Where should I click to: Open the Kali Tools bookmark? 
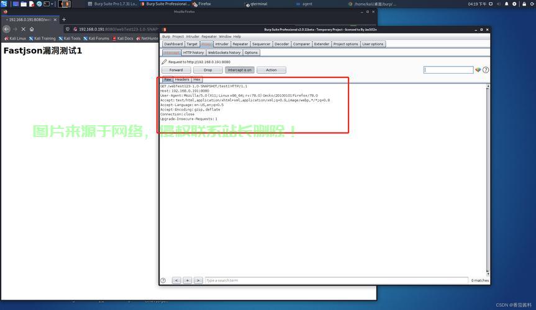click(70, 38)
